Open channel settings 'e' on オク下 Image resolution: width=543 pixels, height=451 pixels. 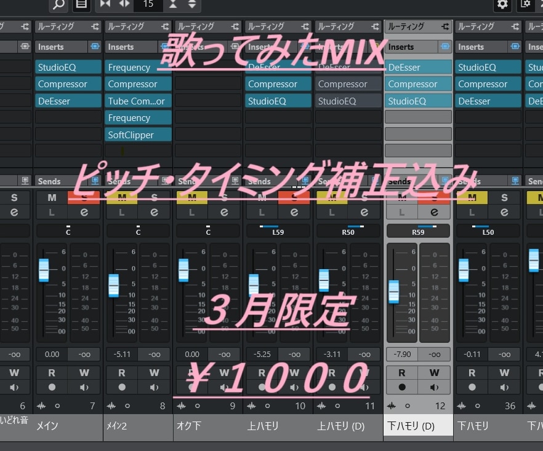pos(224,212)
